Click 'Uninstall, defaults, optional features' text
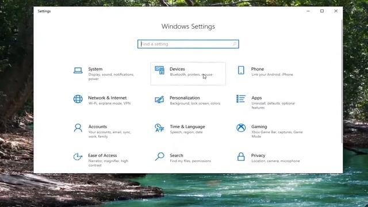Screen dimensions: 368x207 point(273,105)
